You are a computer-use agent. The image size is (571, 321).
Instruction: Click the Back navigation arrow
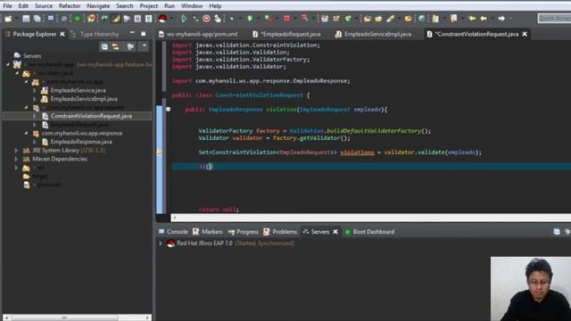click(484, 18)
